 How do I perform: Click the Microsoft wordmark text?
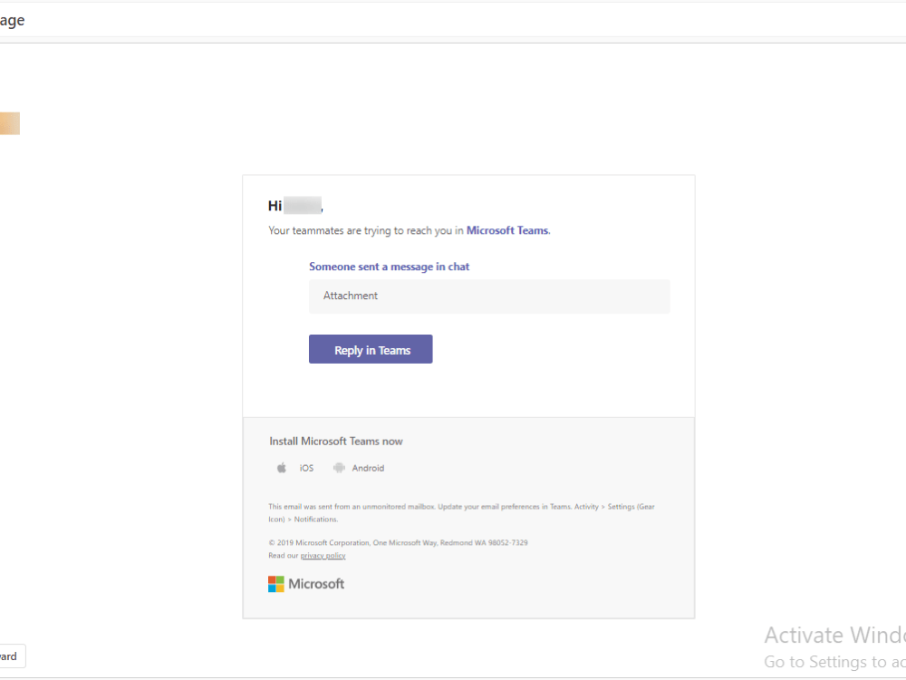(316, 584)
